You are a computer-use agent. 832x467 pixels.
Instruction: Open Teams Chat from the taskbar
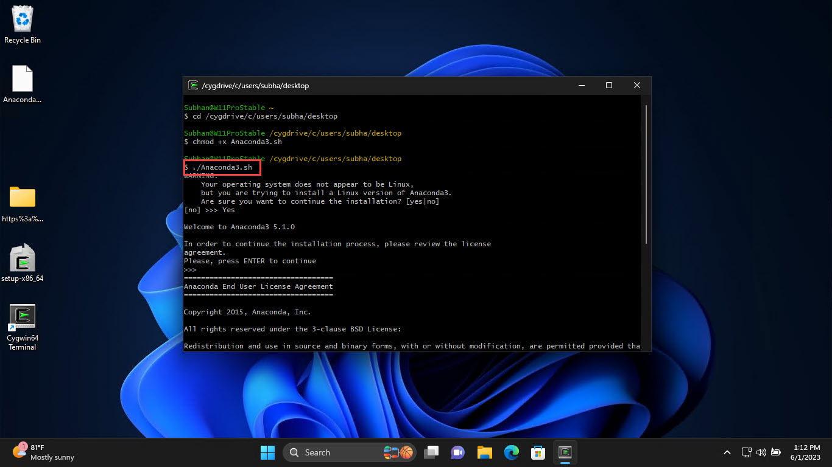click(457, 452)
